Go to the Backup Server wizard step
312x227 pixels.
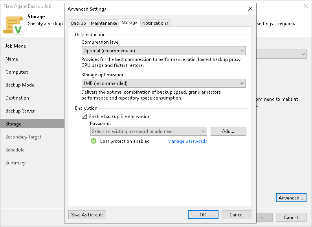click(20, 111)
